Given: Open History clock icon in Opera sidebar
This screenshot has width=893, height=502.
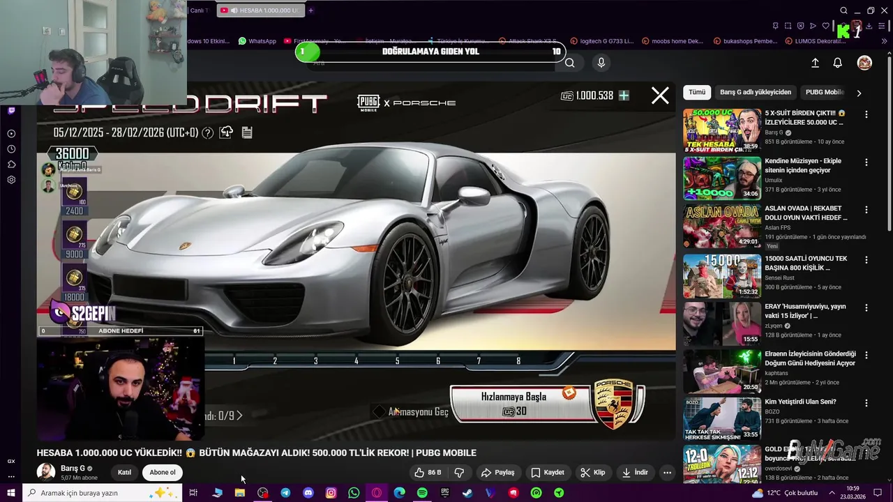Looking at the screenshot, I should click(11, 149).
